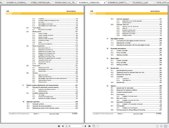This screenshot has width=169, height=128.
Task: Click 'Pump motor' entry 8.5
Action: pyautogui.click(x=36, y=66)
